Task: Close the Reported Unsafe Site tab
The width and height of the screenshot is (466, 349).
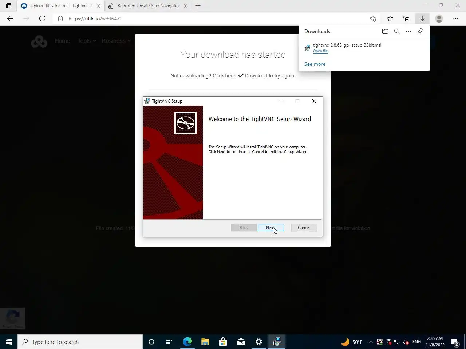Action: pos(185,6)
